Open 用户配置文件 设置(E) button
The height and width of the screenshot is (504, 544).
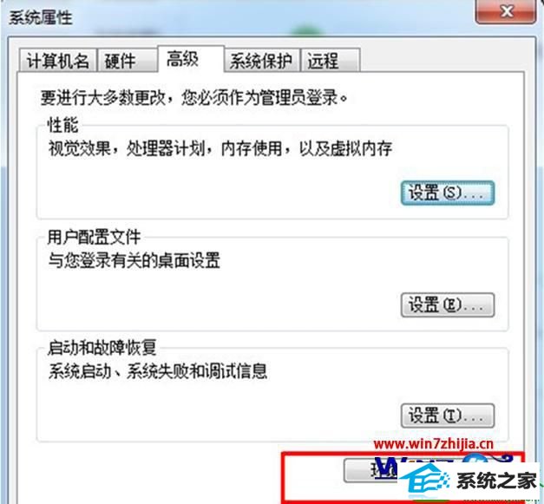[x=448, y=304]
